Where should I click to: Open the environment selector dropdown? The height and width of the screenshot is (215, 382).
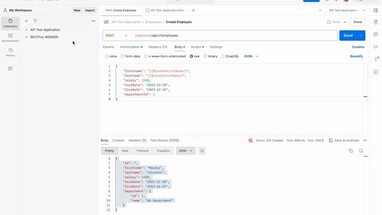point(347,10)
